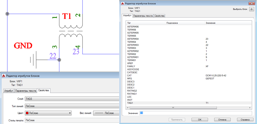The image size is (257, 124).
Task: Select the LOC attribute row
Action: click(189, 97)
